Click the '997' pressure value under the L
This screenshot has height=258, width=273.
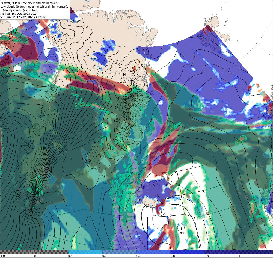pyautogui.click(x=182, y=233)
